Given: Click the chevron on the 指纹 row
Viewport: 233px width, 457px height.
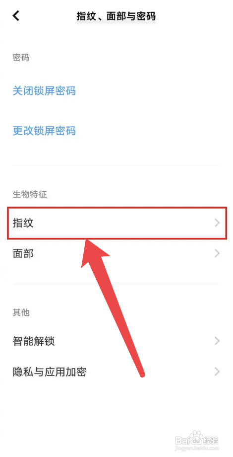Looking at the screenshot, I should click(x=217, y=223).
